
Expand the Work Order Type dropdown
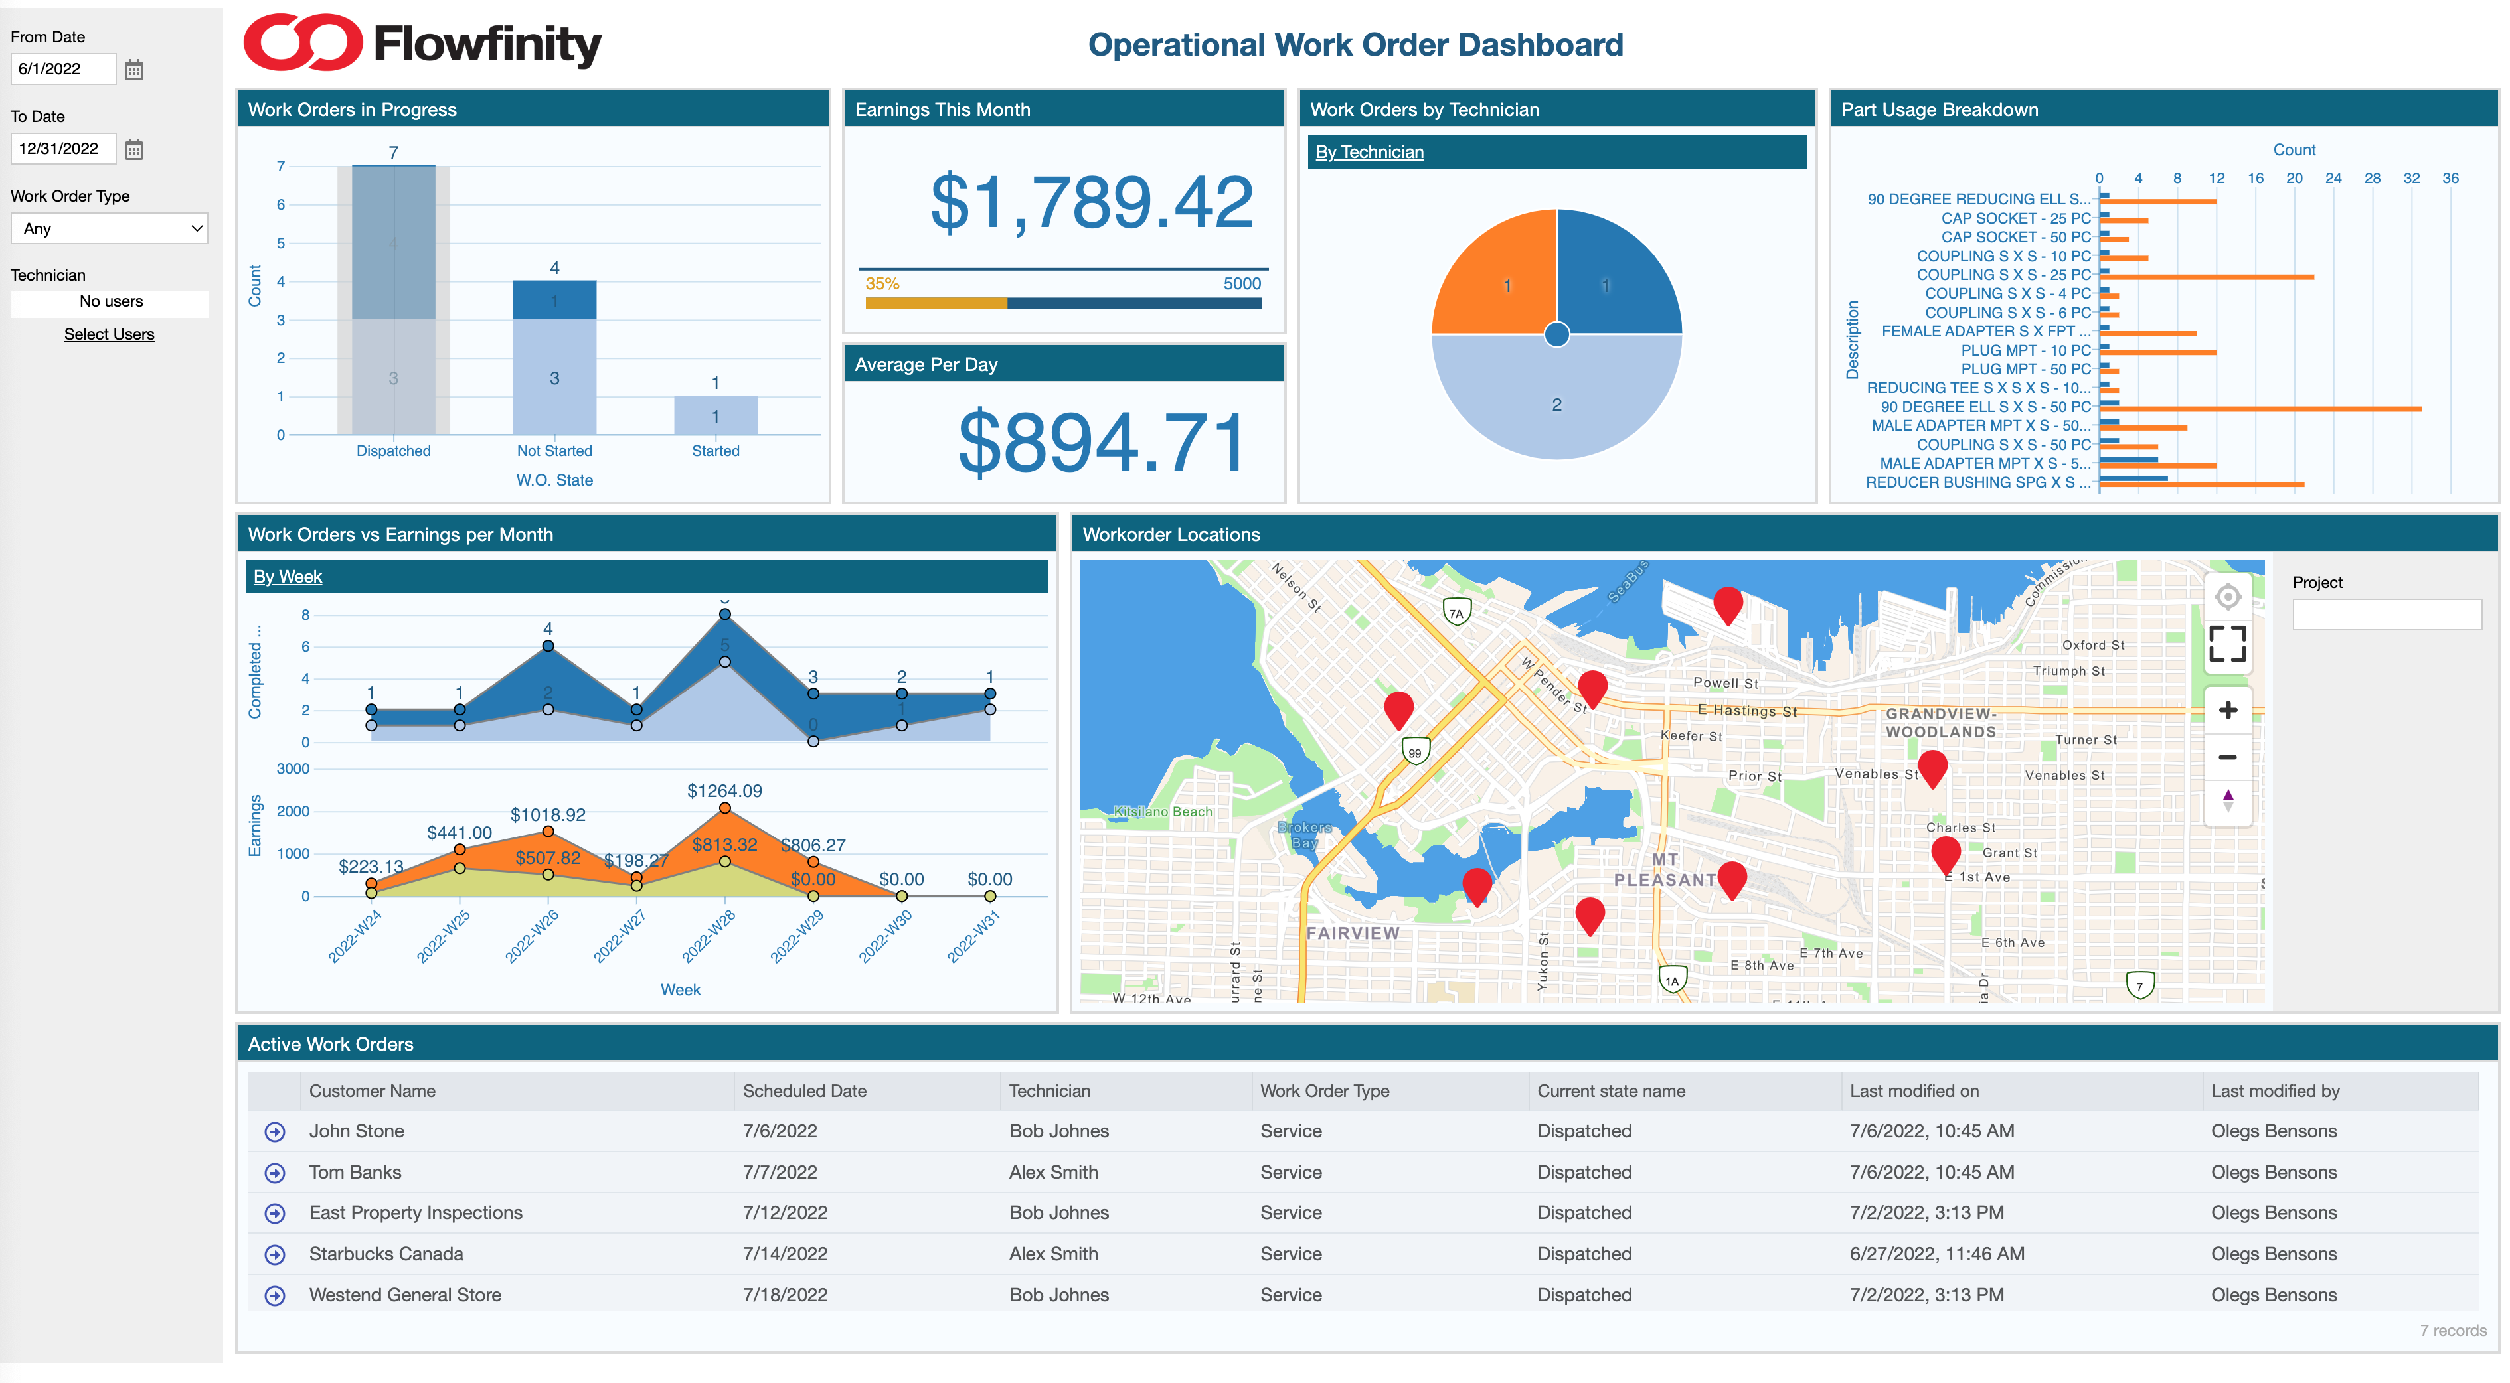(109, 229)
